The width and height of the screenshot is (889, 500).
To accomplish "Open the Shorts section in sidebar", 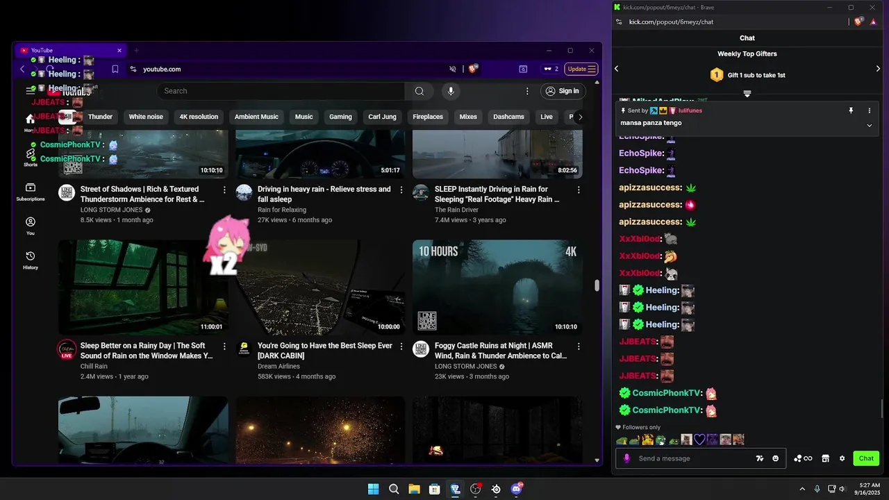I will (x=31, y=158).
